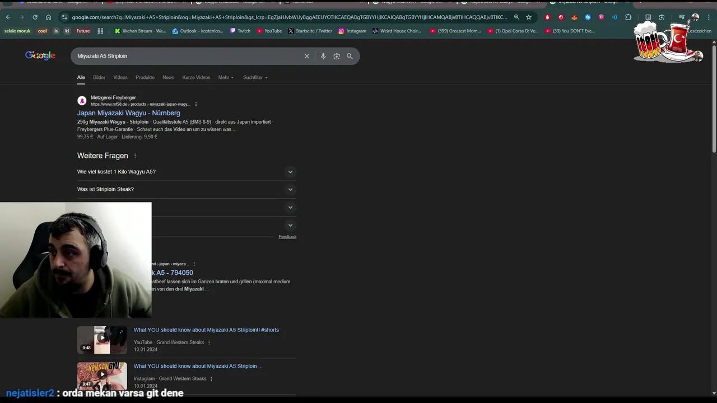Open the screenshot capture extension icon
The height and width of the screenshot is (403, 717).
(x=662, y=17)
